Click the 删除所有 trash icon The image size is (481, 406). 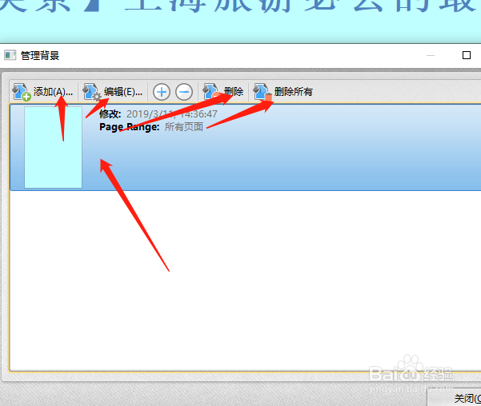point(263,92)
